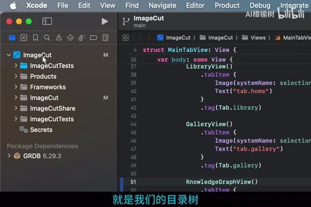Image resolution: width=311 pixels, height=207 pixels.
Task: Toggle the navigator sidebar visibility
Action: [x=47, y=21]
